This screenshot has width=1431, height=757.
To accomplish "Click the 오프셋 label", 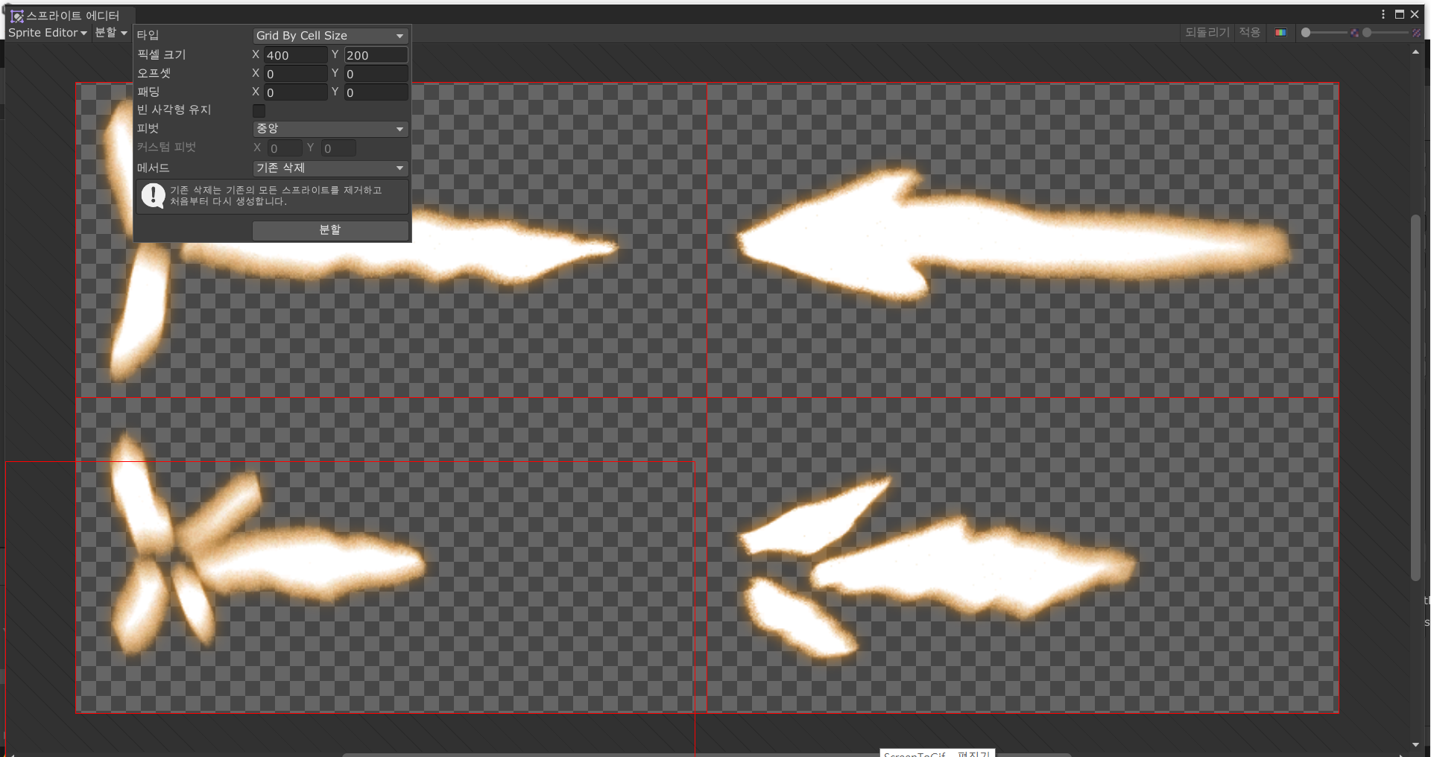I will (x=154, y=73).
